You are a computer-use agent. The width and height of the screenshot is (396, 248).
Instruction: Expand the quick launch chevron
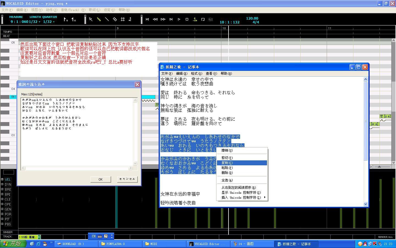pyautogui.click(x=51, y=243)
